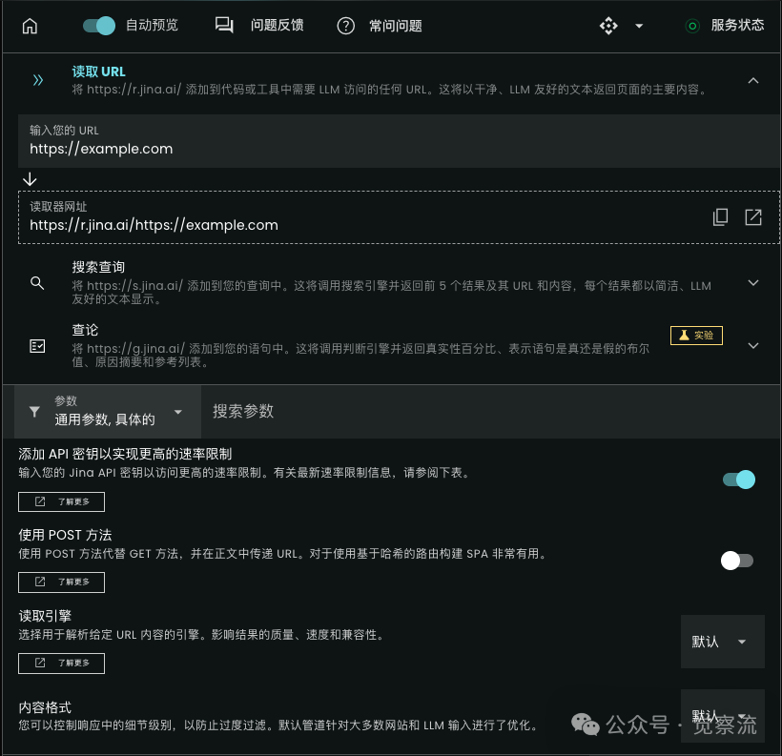Click the double-chevron 读取 URL icon
The height and width of the screenshot is (756, 782).
click(x=38, y=80)
